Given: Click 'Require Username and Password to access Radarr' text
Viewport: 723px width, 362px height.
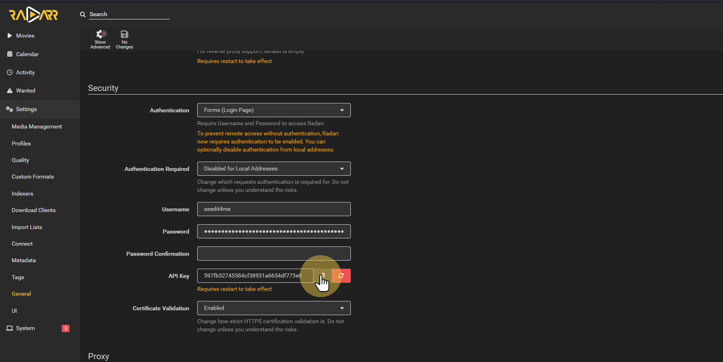Looking at the screenshot, I should click(261, 123).
